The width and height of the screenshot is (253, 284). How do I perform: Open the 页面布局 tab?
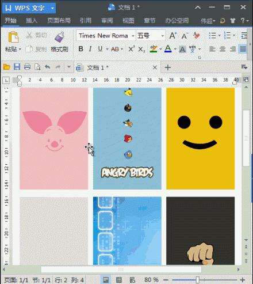pos(59,20)
